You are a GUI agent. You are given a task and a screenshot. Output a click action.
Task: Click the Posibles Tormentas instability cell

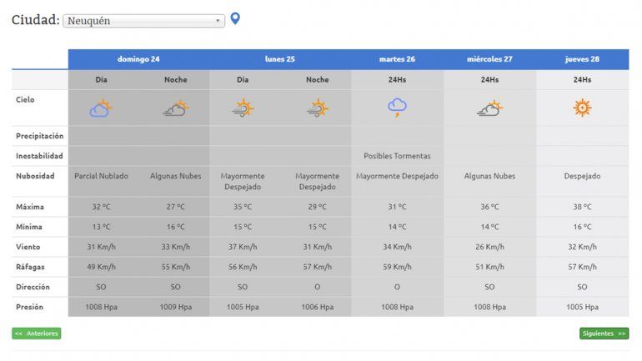point(397,156)
